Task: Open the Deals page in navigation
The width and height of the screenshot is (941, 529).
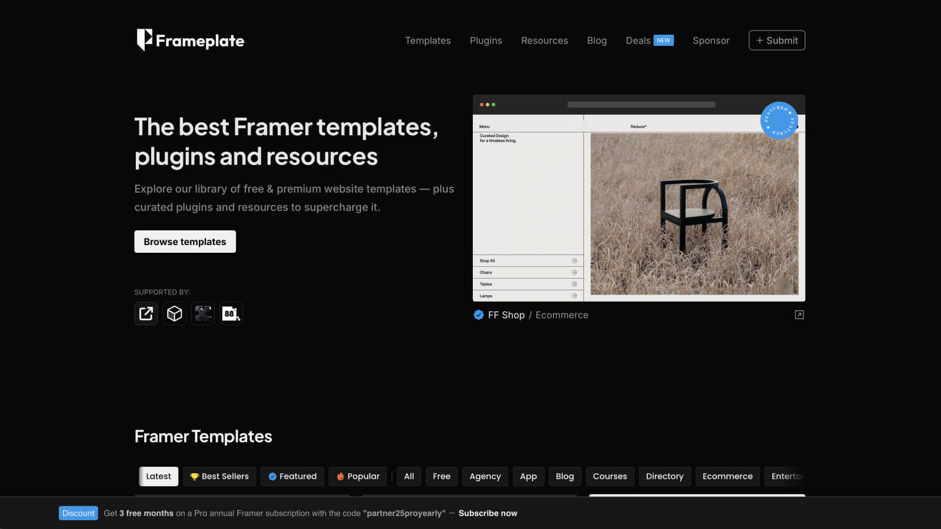Action: coord(638,41)
